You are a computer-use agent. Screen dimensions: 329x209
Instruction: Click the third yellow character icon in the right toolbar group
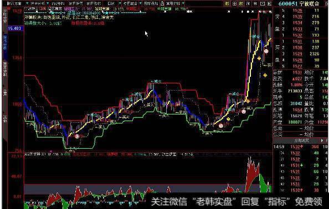tap(241, 3)
